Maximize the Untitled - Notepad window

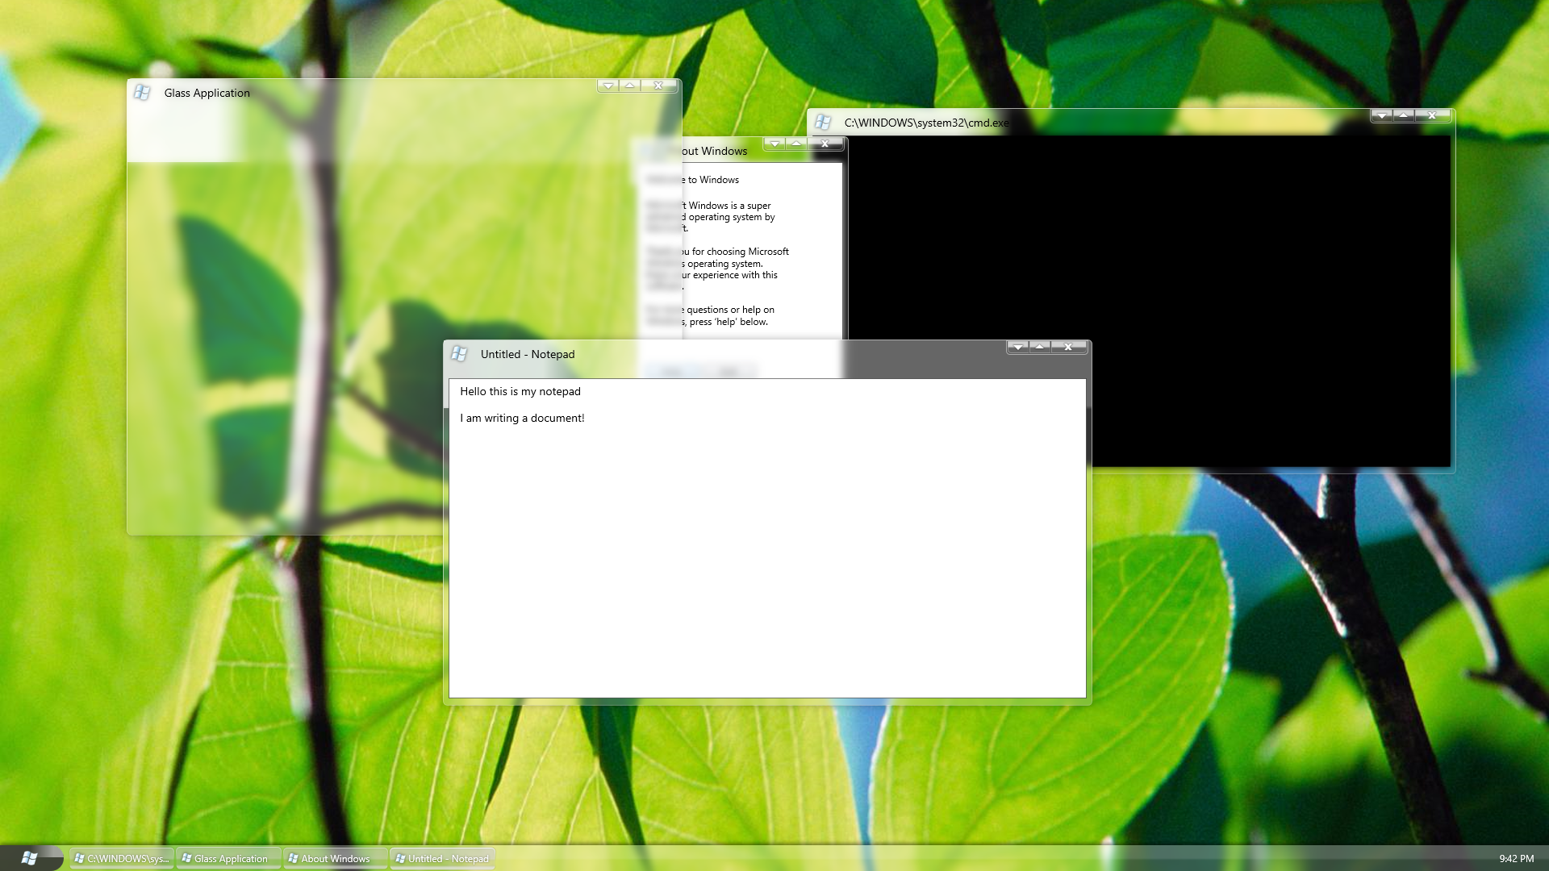coord(1040,347)
